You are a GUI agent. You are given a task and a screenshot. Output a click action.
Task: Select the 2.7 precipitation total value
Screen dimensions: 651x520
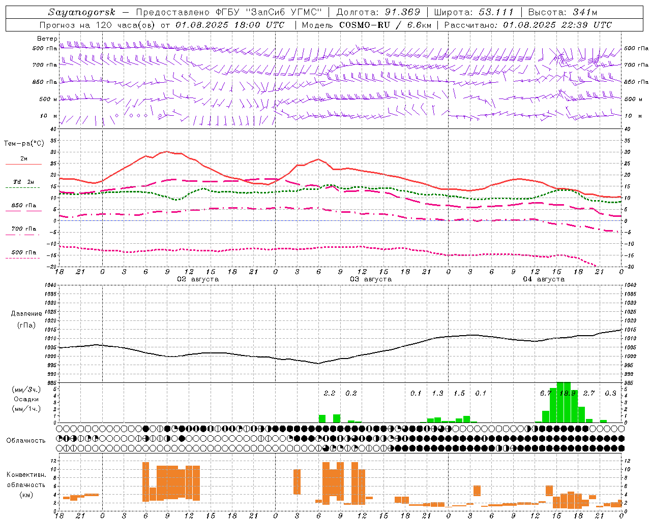tap(589, 393)
